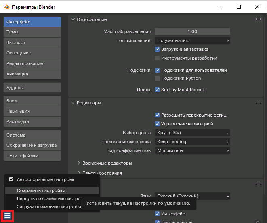Open Вид коэффициентов dropdown Множитель
Image resolution: width=267 pixels, height=223 pixels.
pos(192,150)
